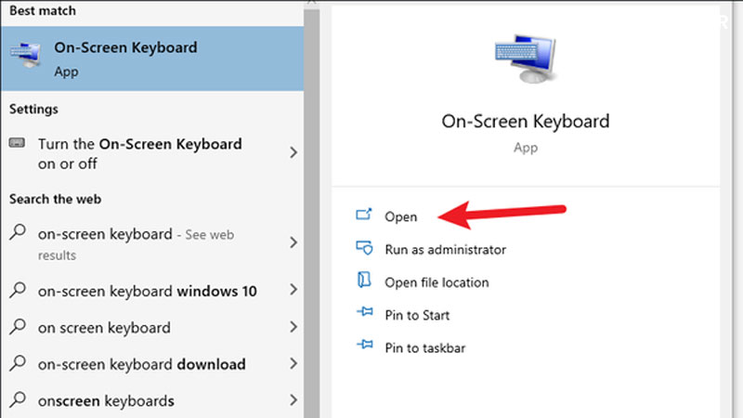The height and width of the screenshot is (418, 743).
Task: Click the 'Turn the On-Screen Keyboard on or off' setting
Action: click(139, 153)
